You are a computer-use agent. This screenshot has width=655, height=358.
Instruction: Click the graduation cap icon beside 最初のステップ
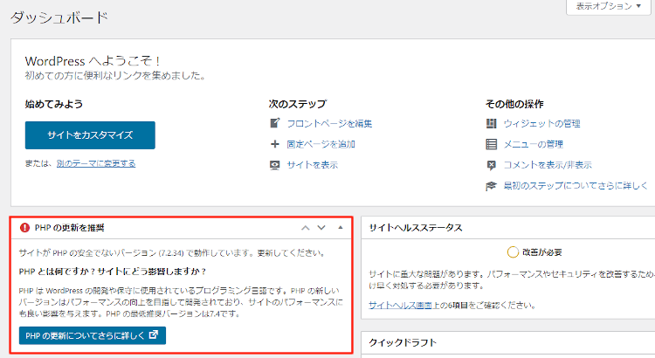[x=491, y=186]
